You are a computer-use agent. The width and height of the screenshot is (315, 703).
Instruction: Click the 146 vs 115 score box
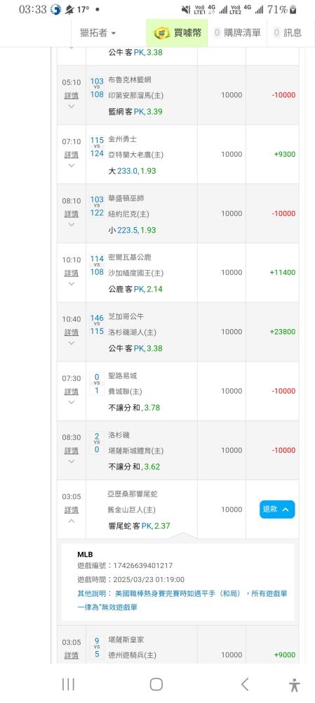click(x=97, y=325)
